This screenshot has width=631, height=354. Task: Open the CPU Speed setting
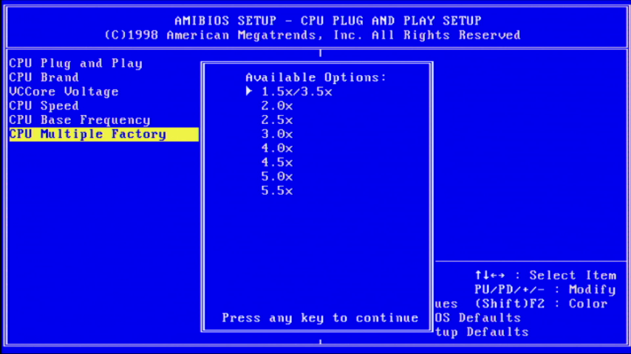point(44,105)
